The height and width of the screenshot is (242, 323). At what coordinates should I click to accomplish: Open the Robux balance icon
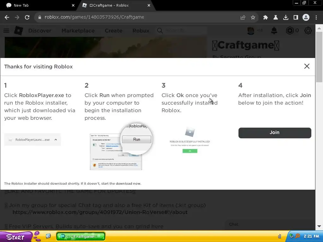coord(290,31)
